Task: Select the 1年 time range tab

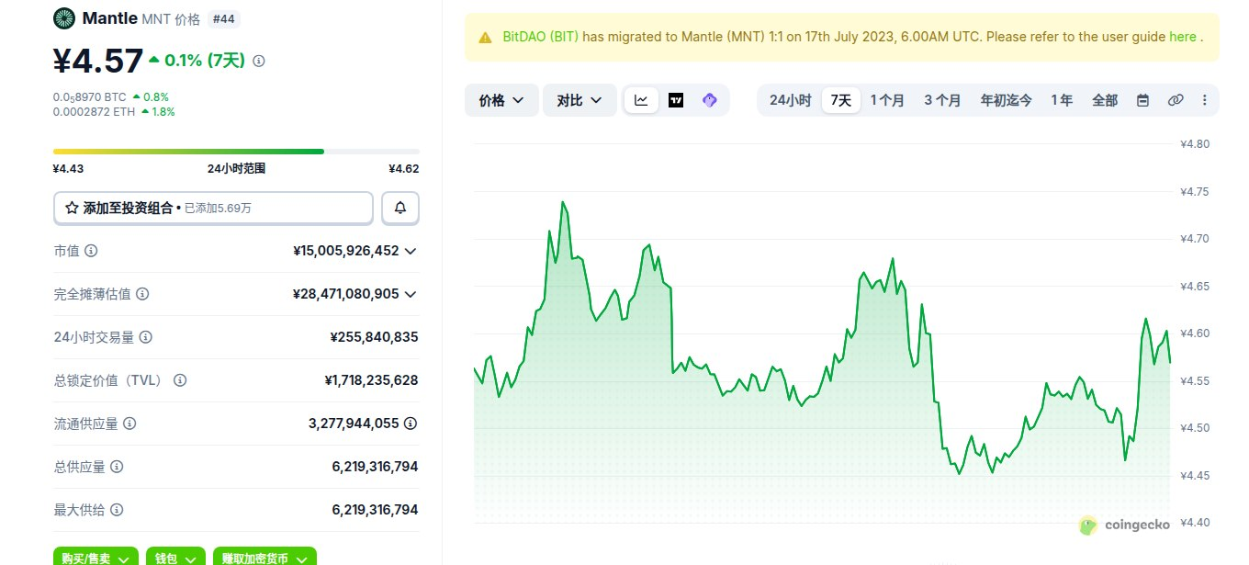Action: [x=1062, y=100]
